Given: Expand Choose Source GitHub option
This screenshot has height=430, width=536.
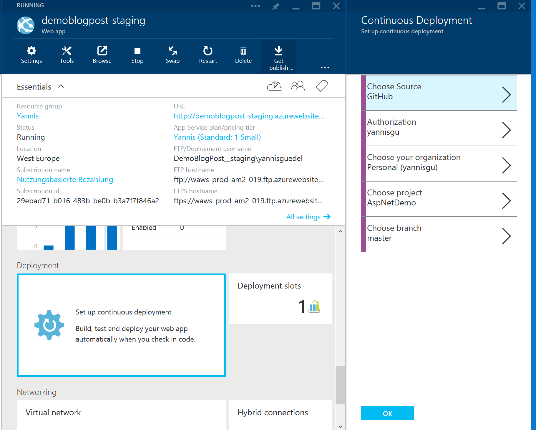Looking at the screenshot, I should point(439,93).
